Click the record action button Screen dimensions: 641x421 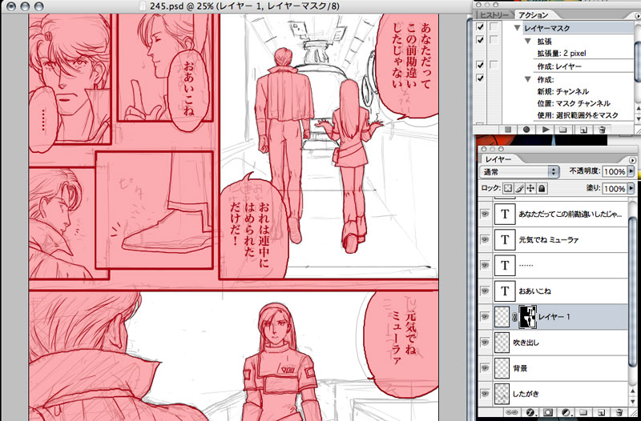point(526,129)
